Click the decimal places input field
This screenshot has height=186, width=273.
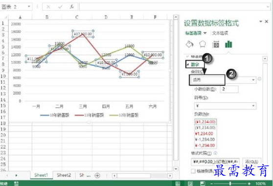click(x=229, y=89)
